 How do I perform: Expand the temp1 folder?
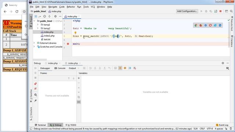(x=38, y=25)
